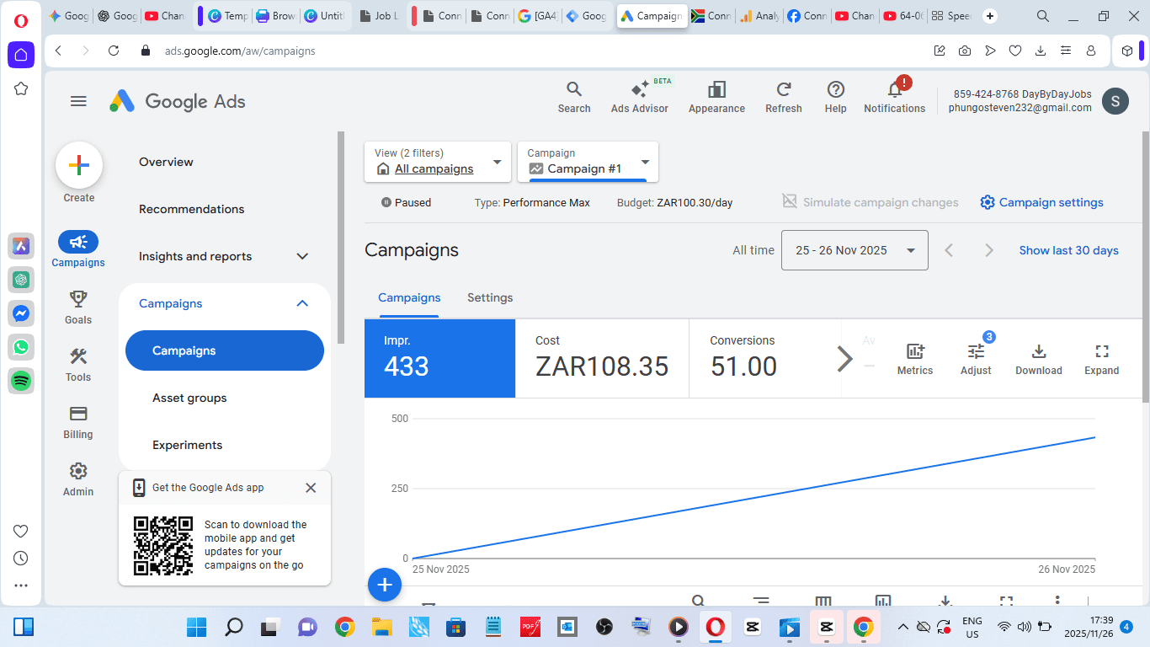Click the Notifications bell icon

click(x=894, y=91)
